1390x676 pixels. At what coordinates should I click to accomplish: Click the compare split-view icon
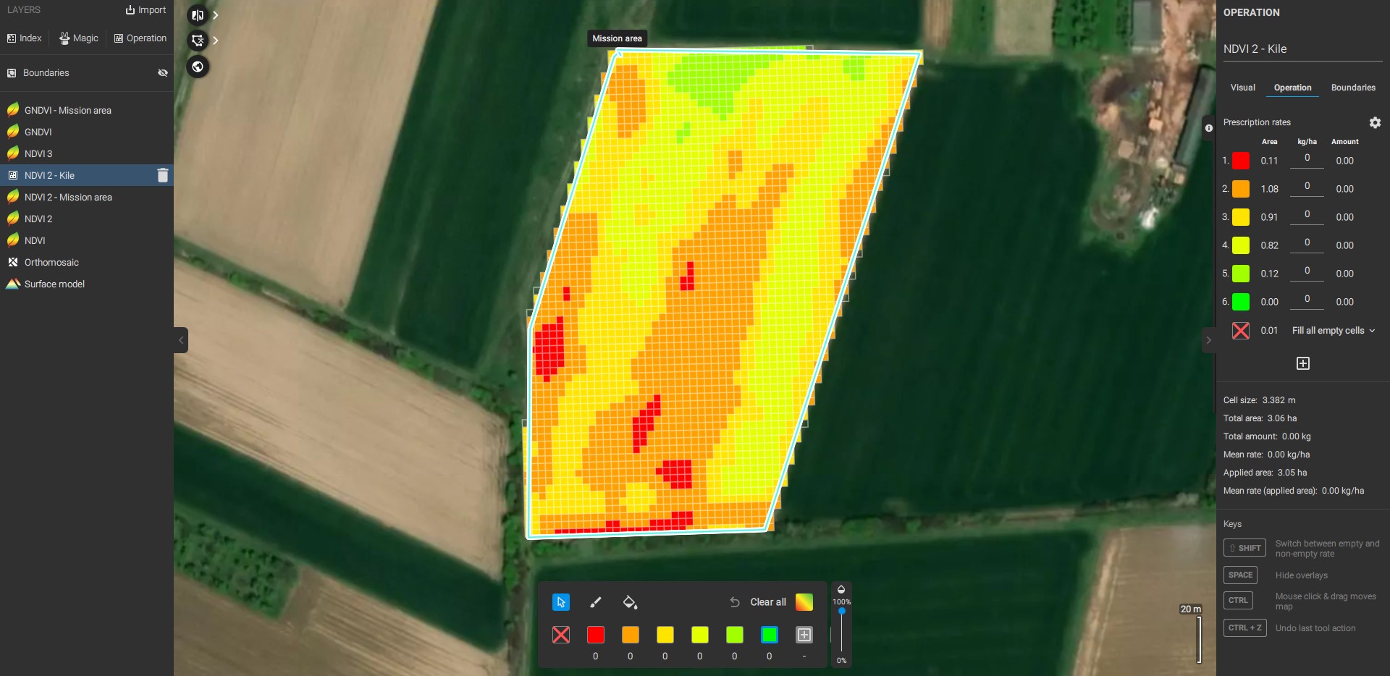point(198,15)
